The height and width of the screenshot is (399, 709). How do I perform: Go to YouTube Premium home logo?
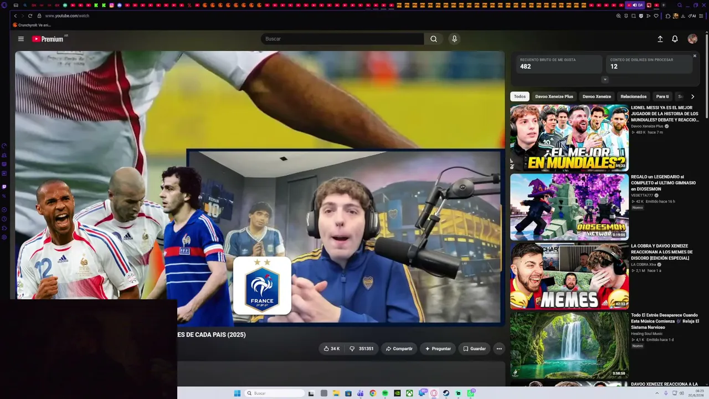[48, 39]
